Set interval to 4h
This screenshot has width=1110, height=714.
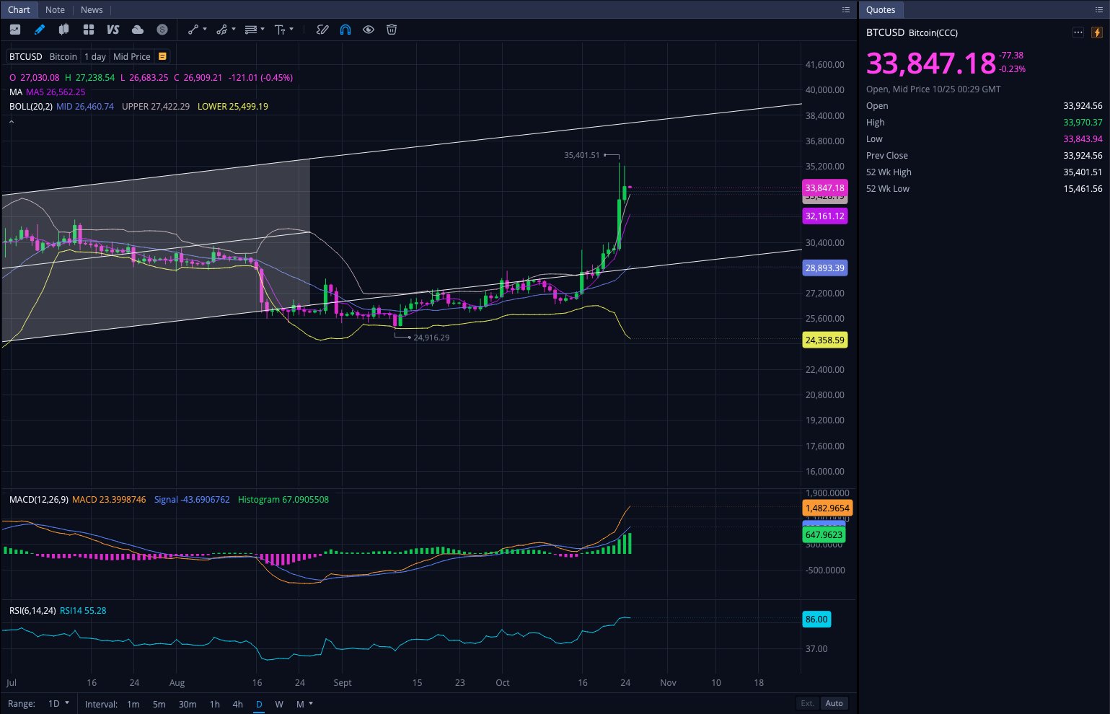click(238, 704)
